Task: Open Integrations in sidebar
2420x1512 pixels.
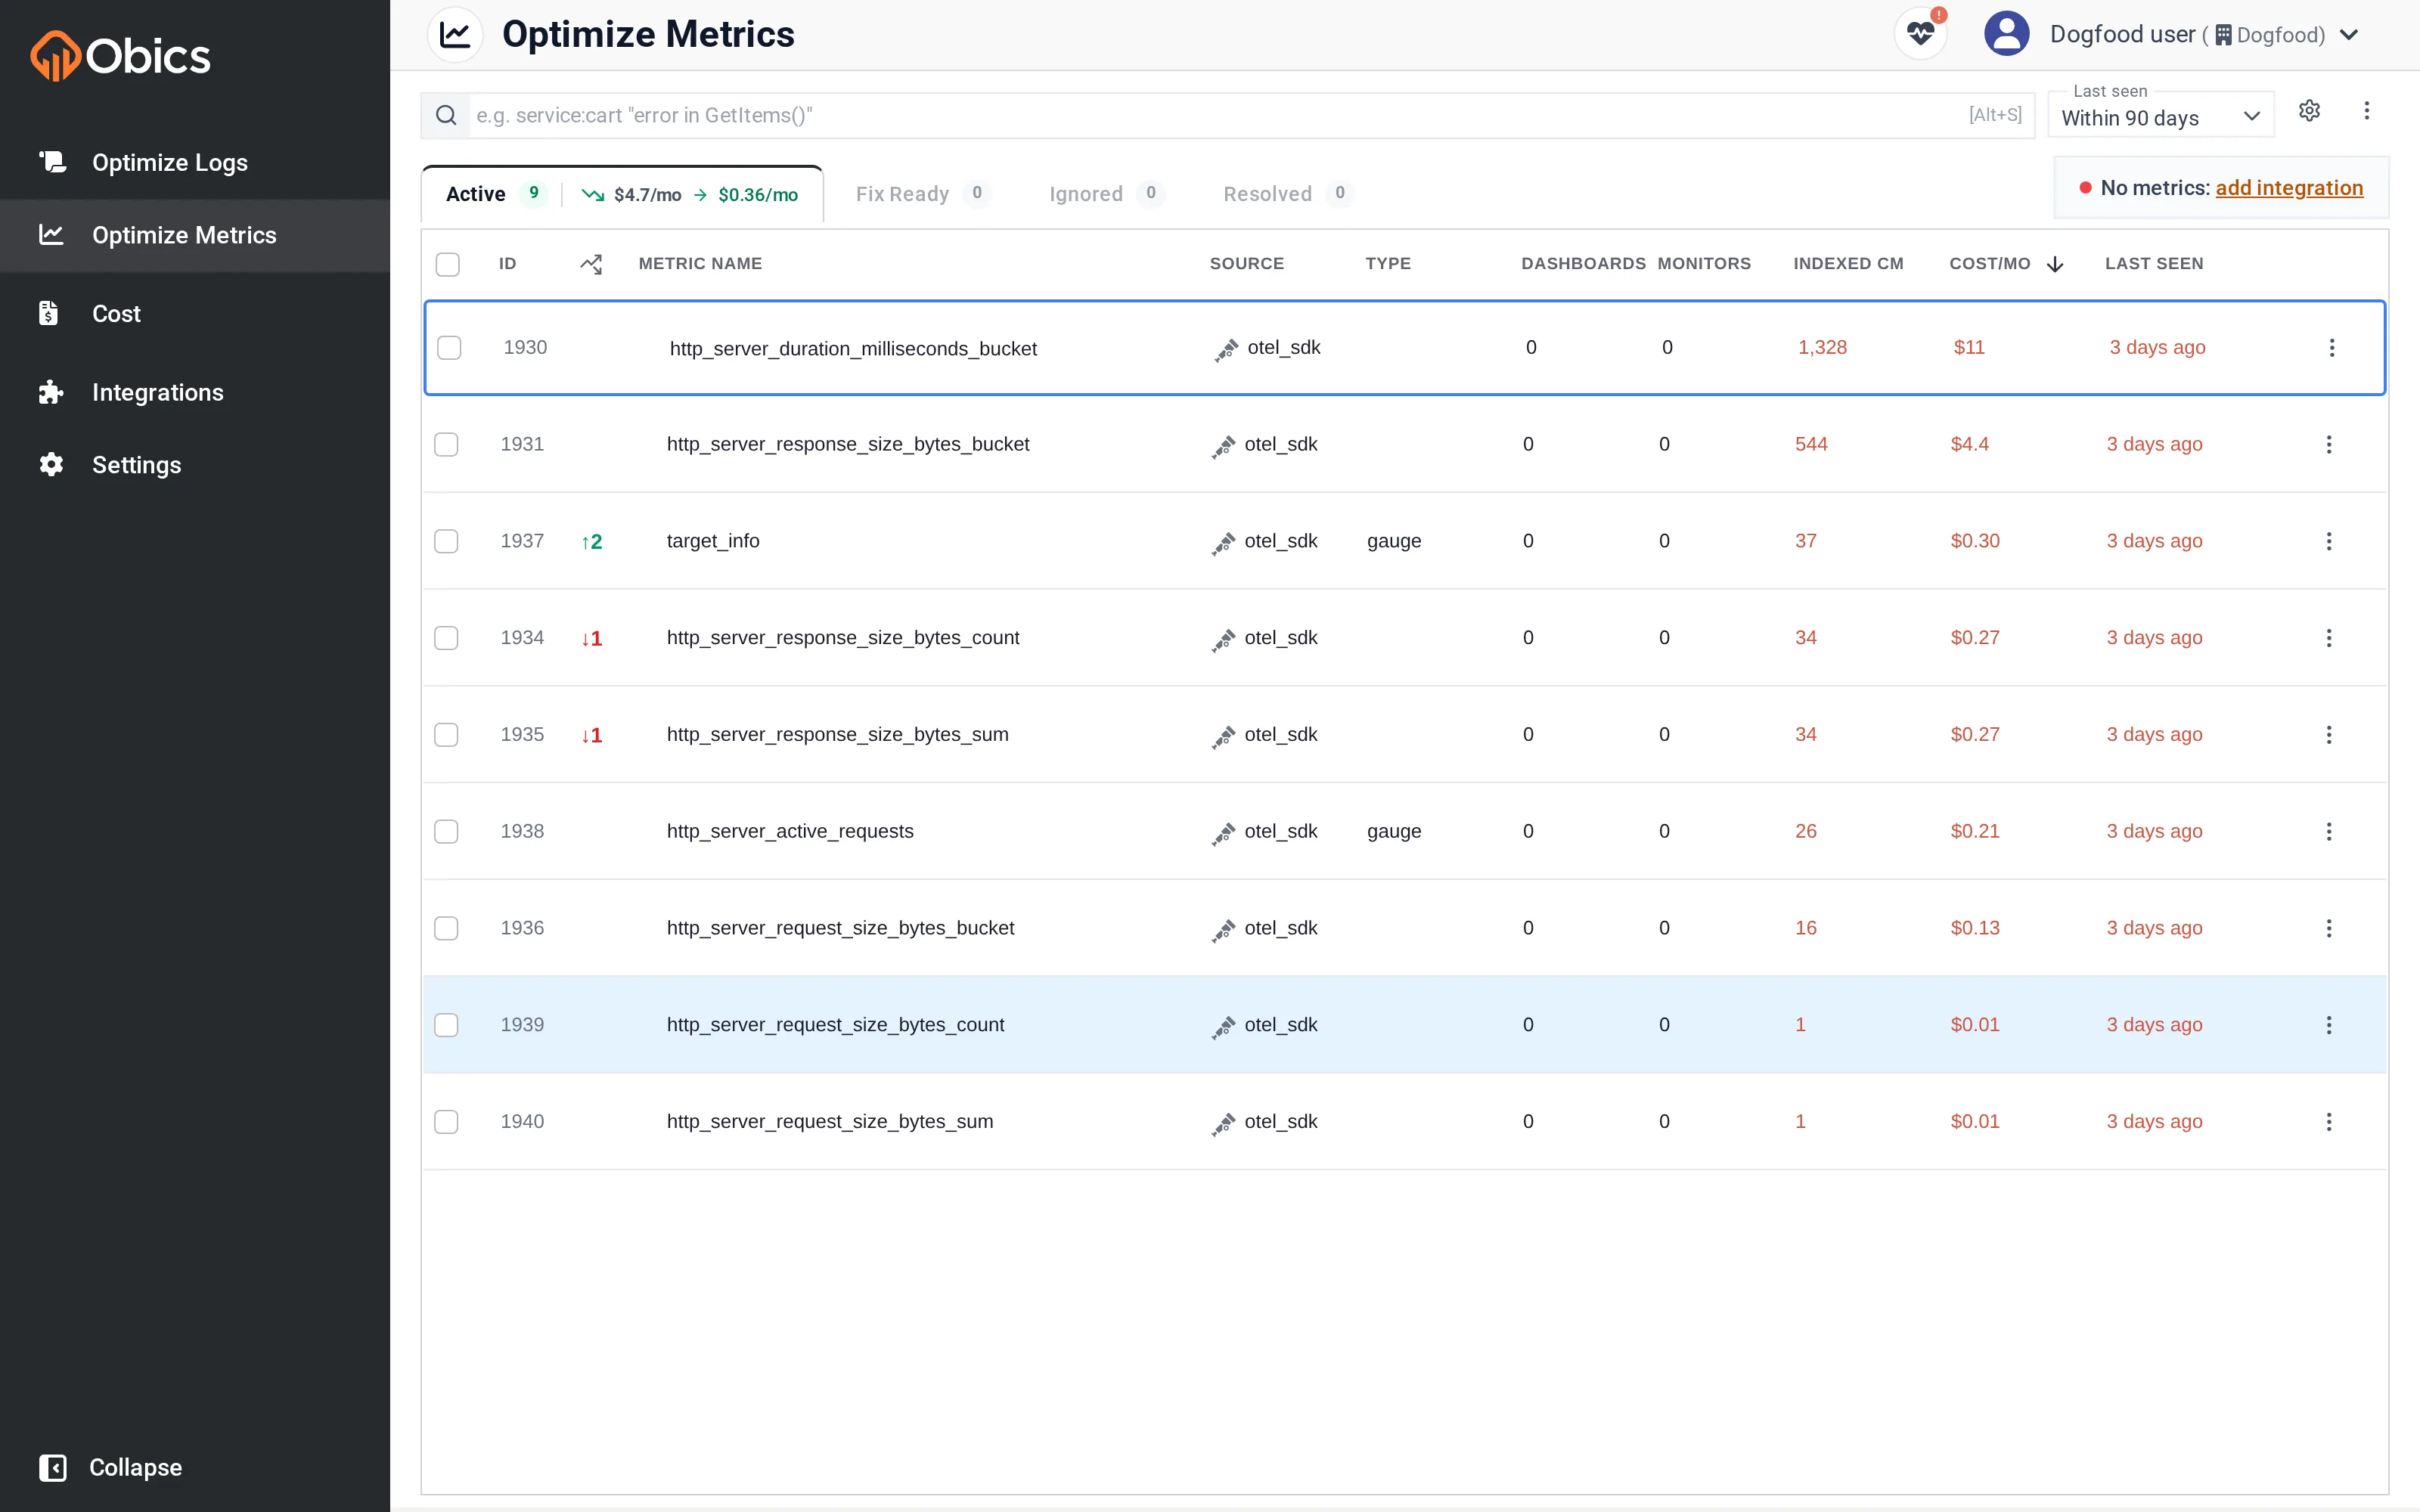Action: pos(195,392)
